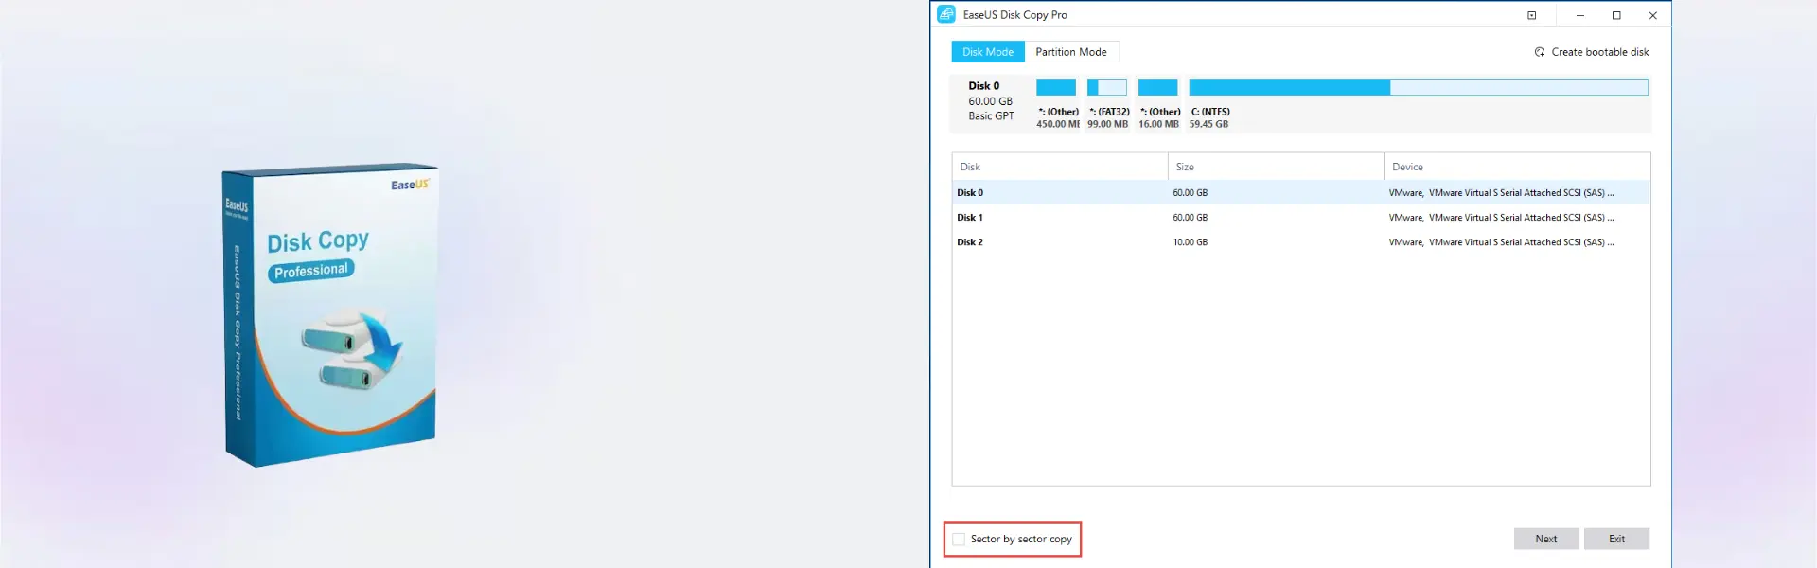Click the Create bootable disk icon
Screen dimensions: 1817x568
[1540, 52]
